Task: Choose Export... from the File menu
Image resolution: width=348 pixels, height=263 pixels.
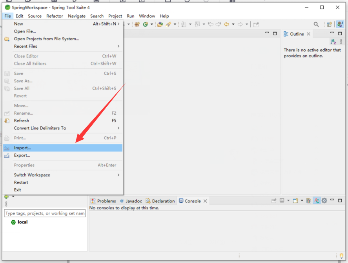Action: (x=63, y=155)
